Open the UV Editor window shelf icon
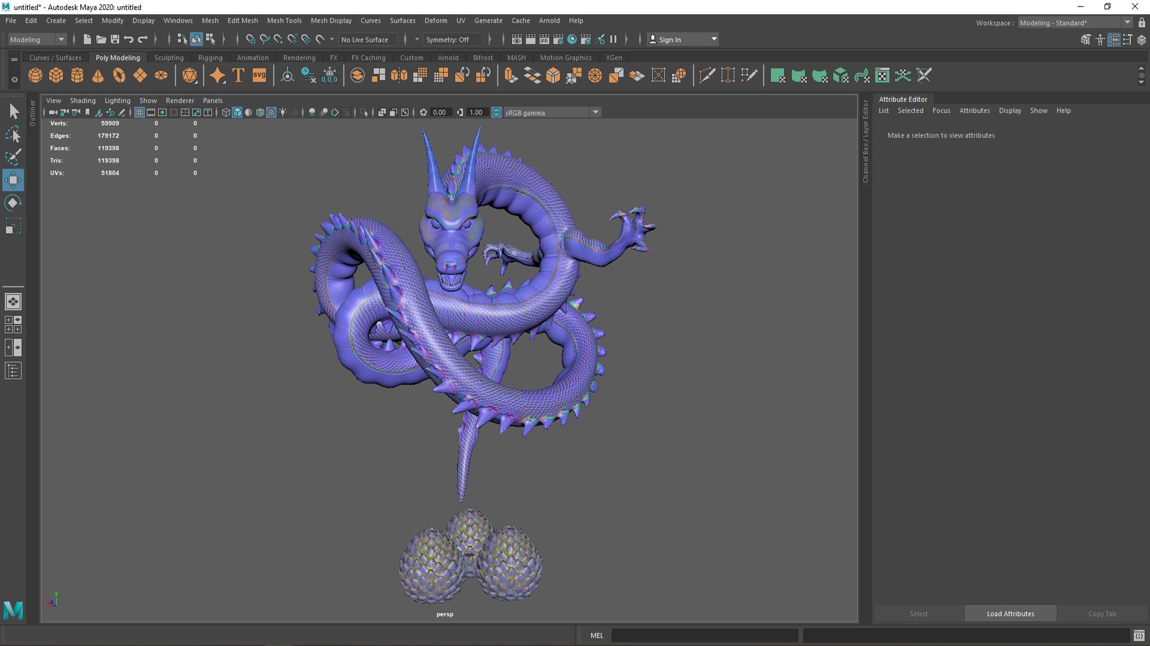 [882, 75]
